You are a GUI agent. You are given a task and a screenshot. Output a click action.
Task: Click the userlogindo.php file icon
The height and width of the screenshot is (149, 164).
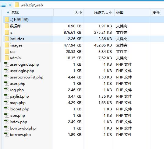(7, 64)
